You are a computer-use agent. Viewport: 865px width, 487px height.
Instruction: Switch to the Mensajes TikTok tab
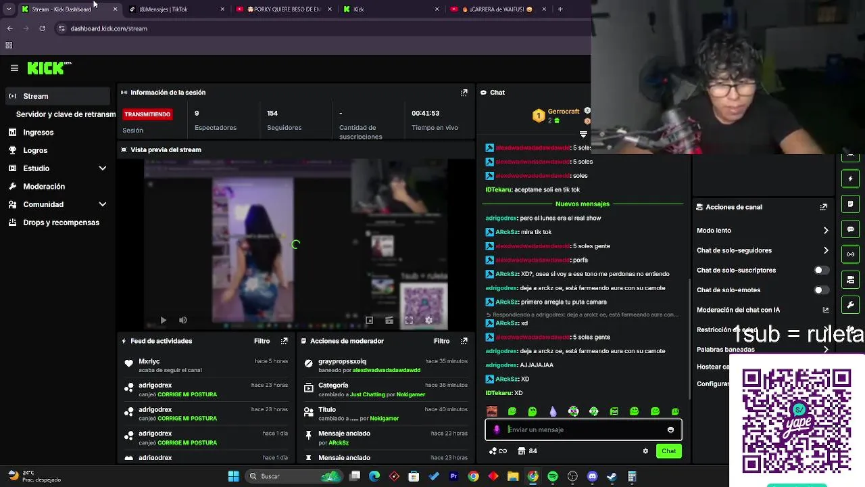177,9
